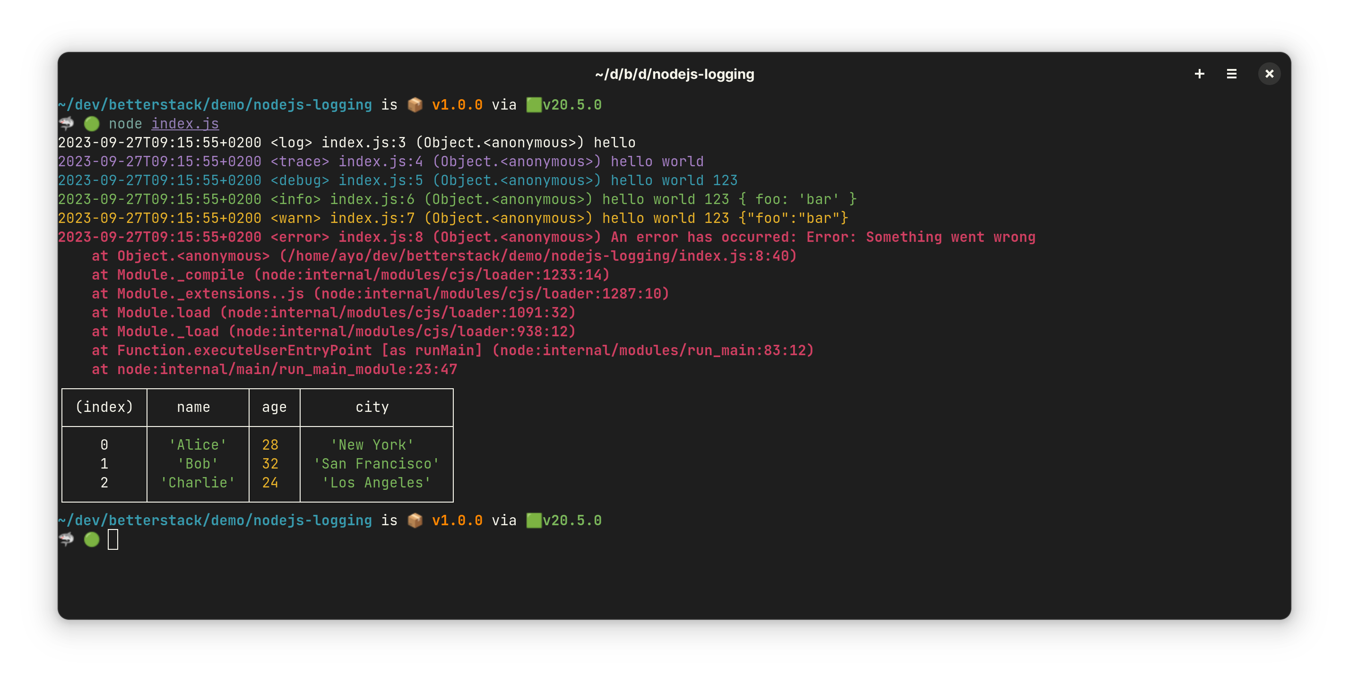Click the 'node' command word

tap(125, 123)
